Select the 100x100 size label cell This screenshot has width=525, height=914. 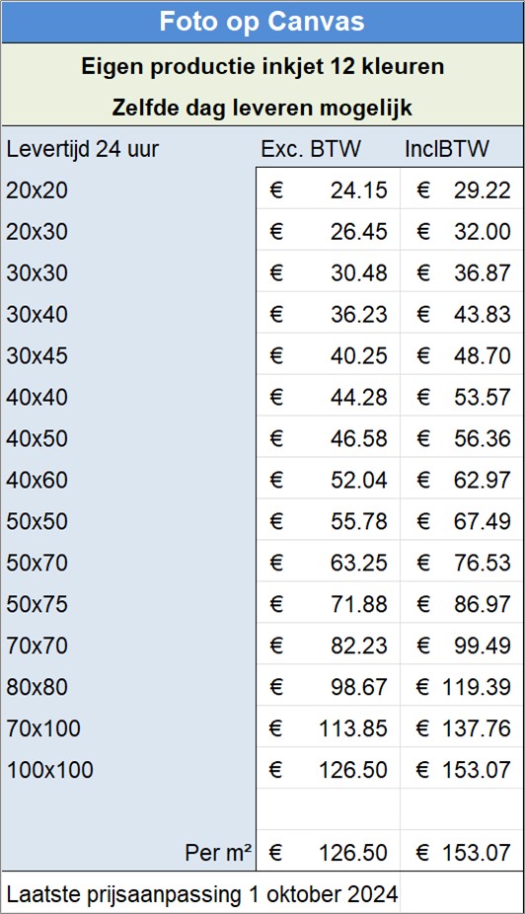pyautogui.click(x=128, y=769)
